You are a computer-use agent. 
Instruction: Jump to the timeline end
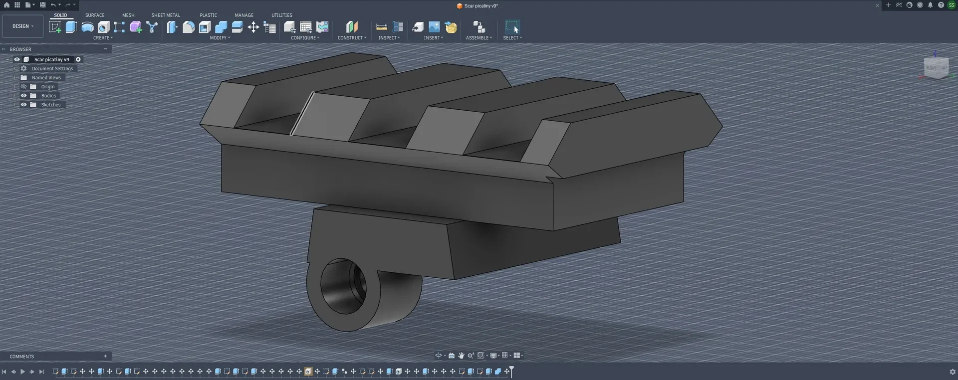(41, 372)
